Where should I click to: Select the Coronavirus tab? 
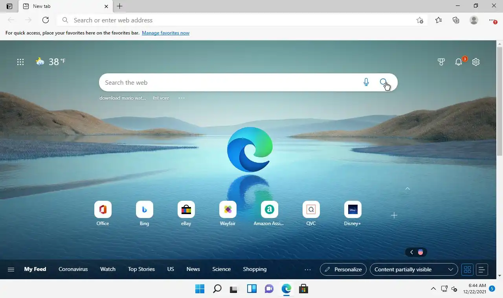[73, 269]
